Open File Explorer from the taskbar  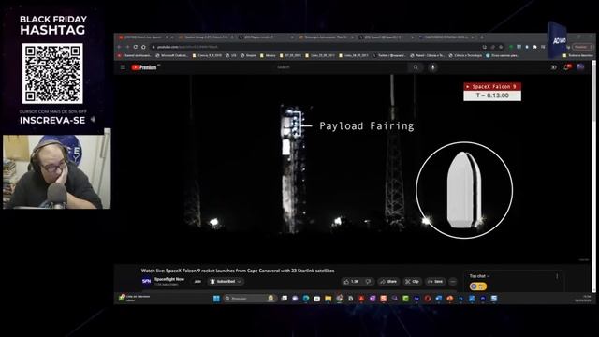(329, 299)
